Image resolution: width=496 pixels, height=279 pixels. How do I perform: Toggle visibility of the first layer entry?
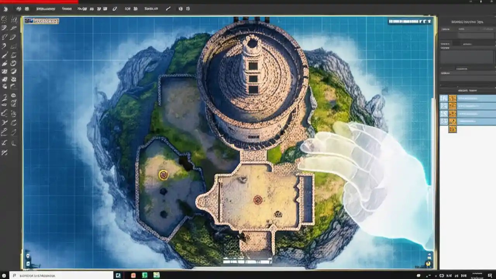444,98
